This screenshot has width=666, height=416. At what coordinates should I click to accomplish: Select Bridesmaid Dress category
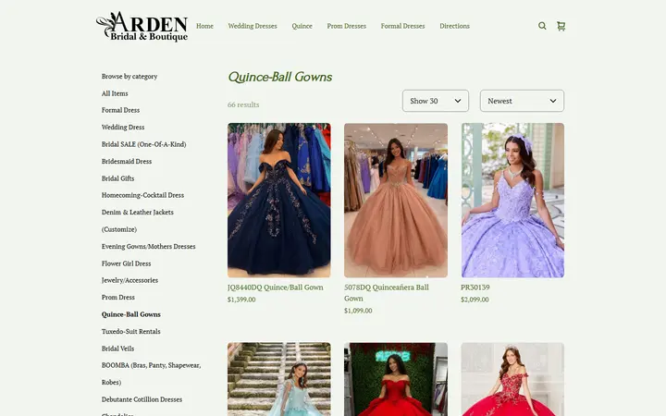point(127,161)
